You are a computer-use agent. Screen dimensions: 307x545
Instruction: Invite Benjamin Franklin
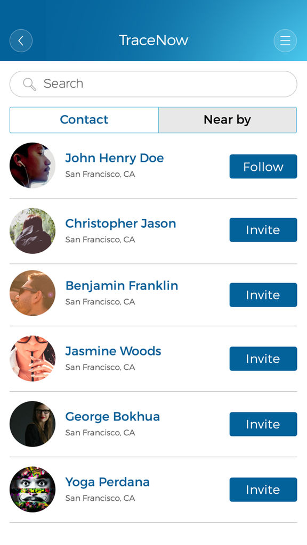[263, 295]
